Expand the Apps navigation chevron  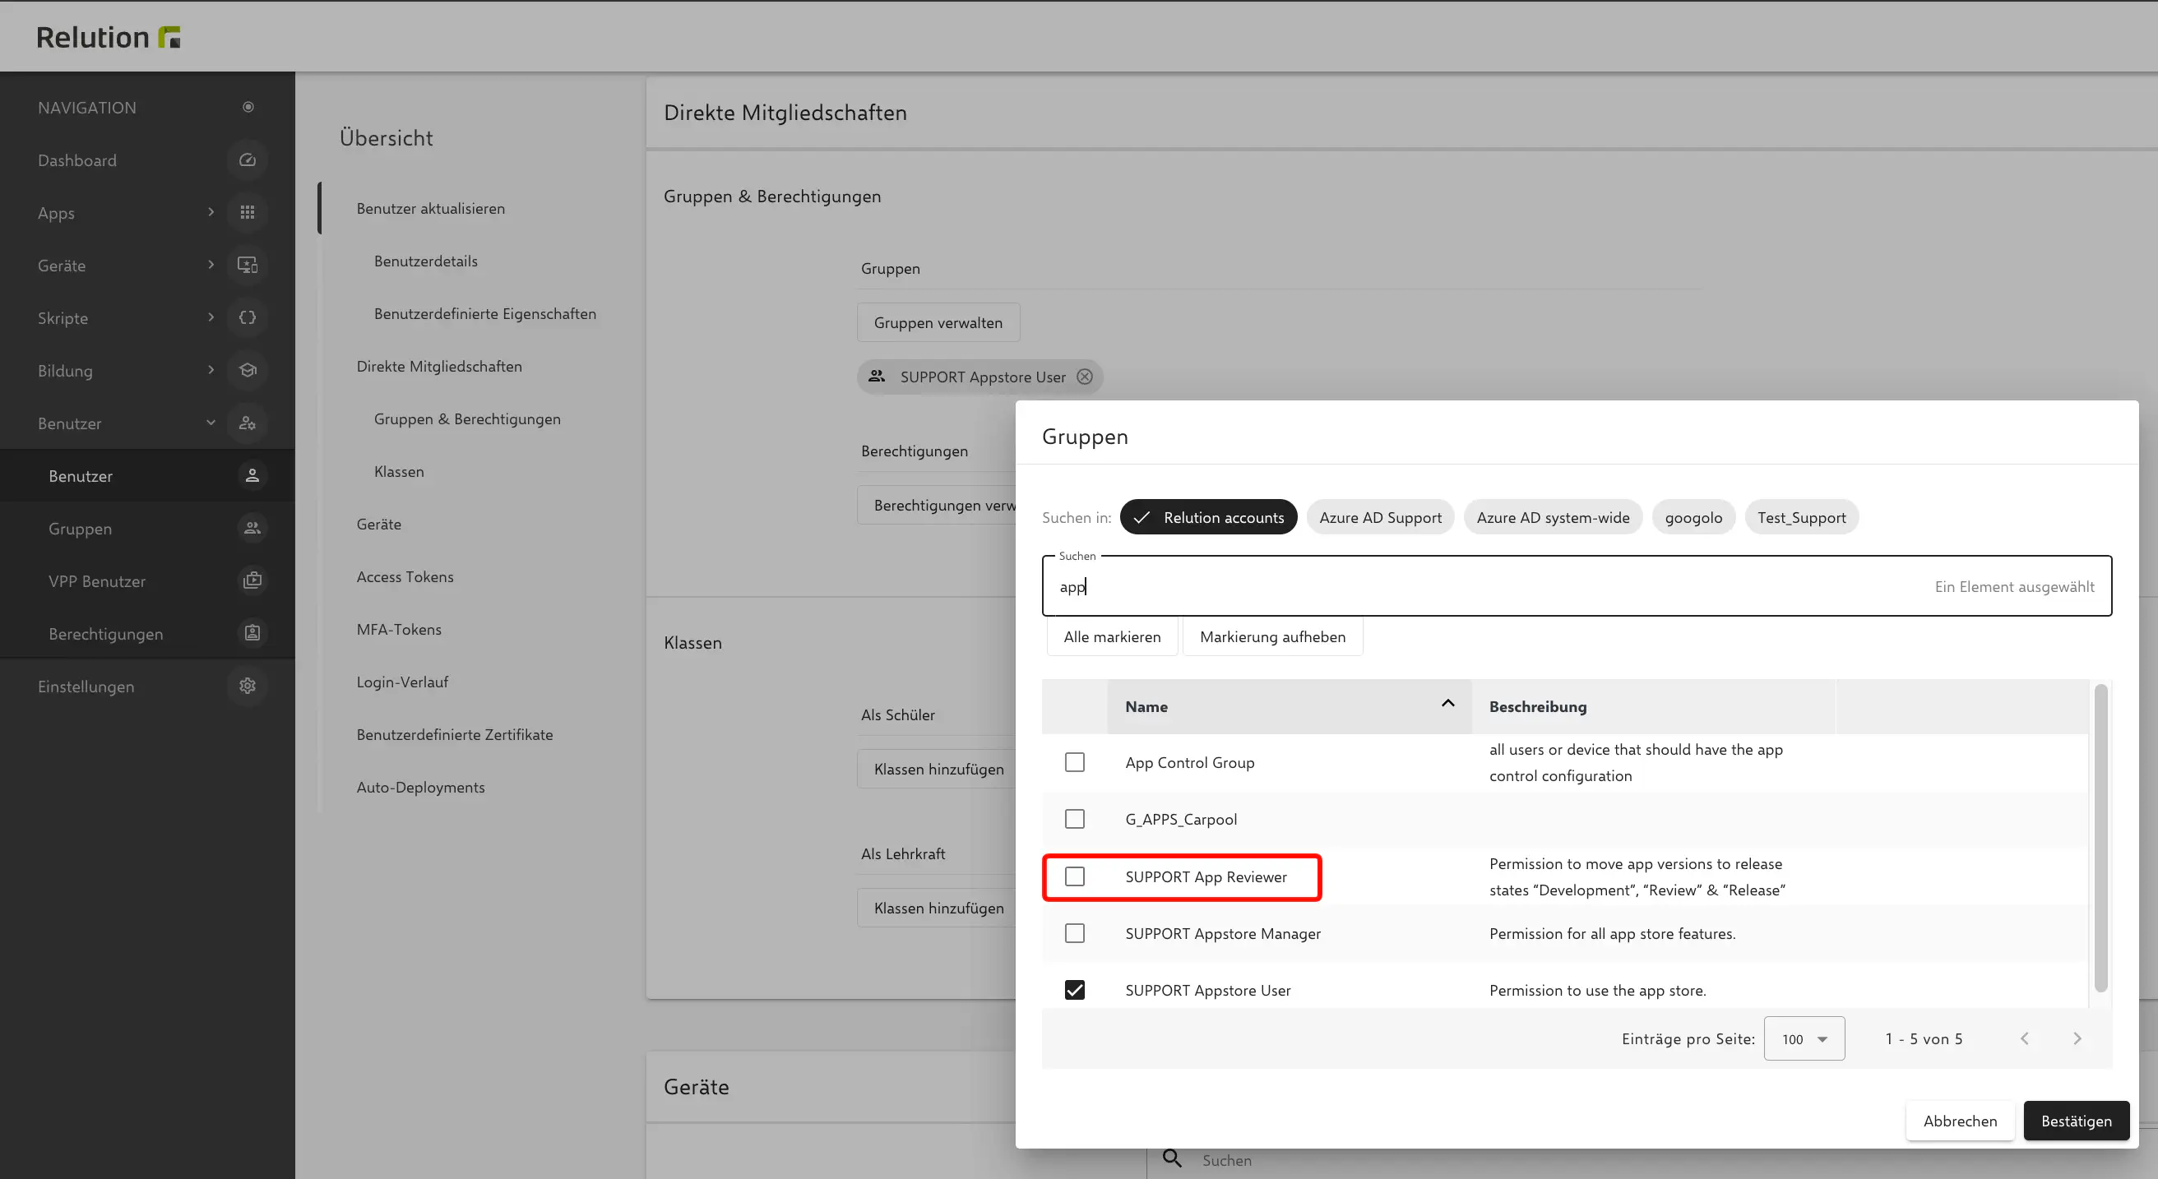[x=211, y=213]
